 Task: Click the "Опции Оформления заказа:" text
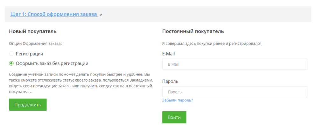(x=35, y=44)
